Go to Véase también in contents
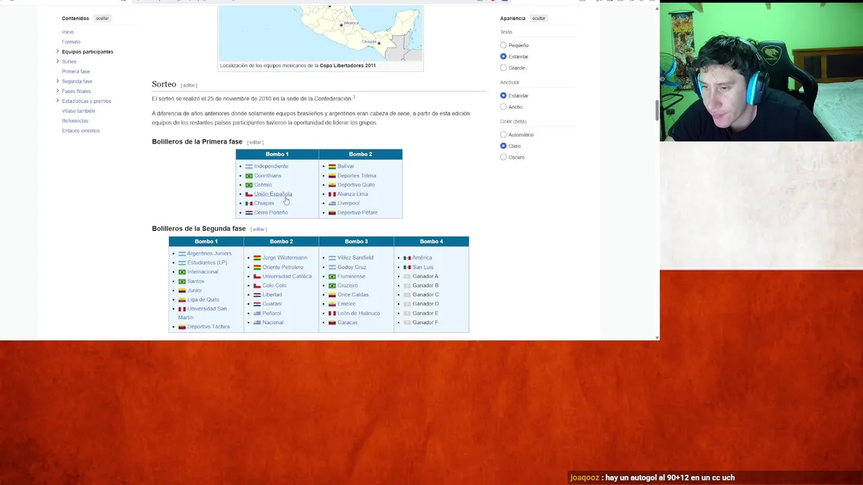Viewport: 863px width, 485px height. pos(78,111)
